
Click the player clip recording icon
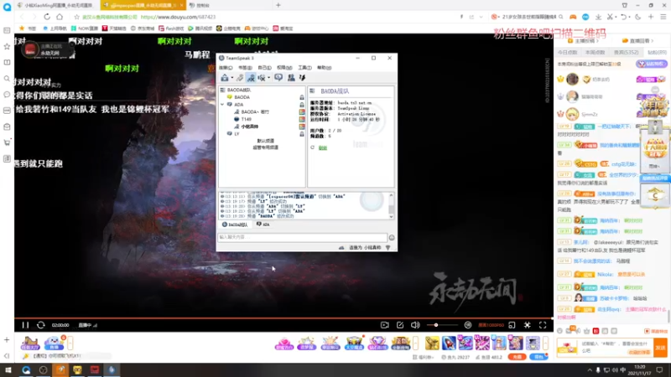[385, 325]
